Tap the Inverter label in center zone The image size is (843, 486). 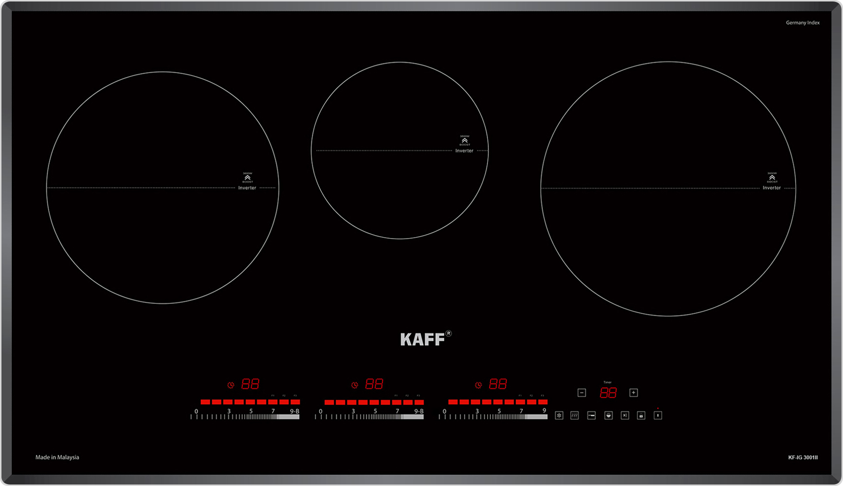464,151
